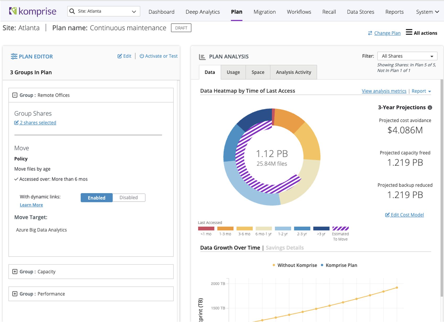444x322 pixels.
Task: Click the PLAN EDITOR heading
Action: pyautogui.click(x=36, y=56)
